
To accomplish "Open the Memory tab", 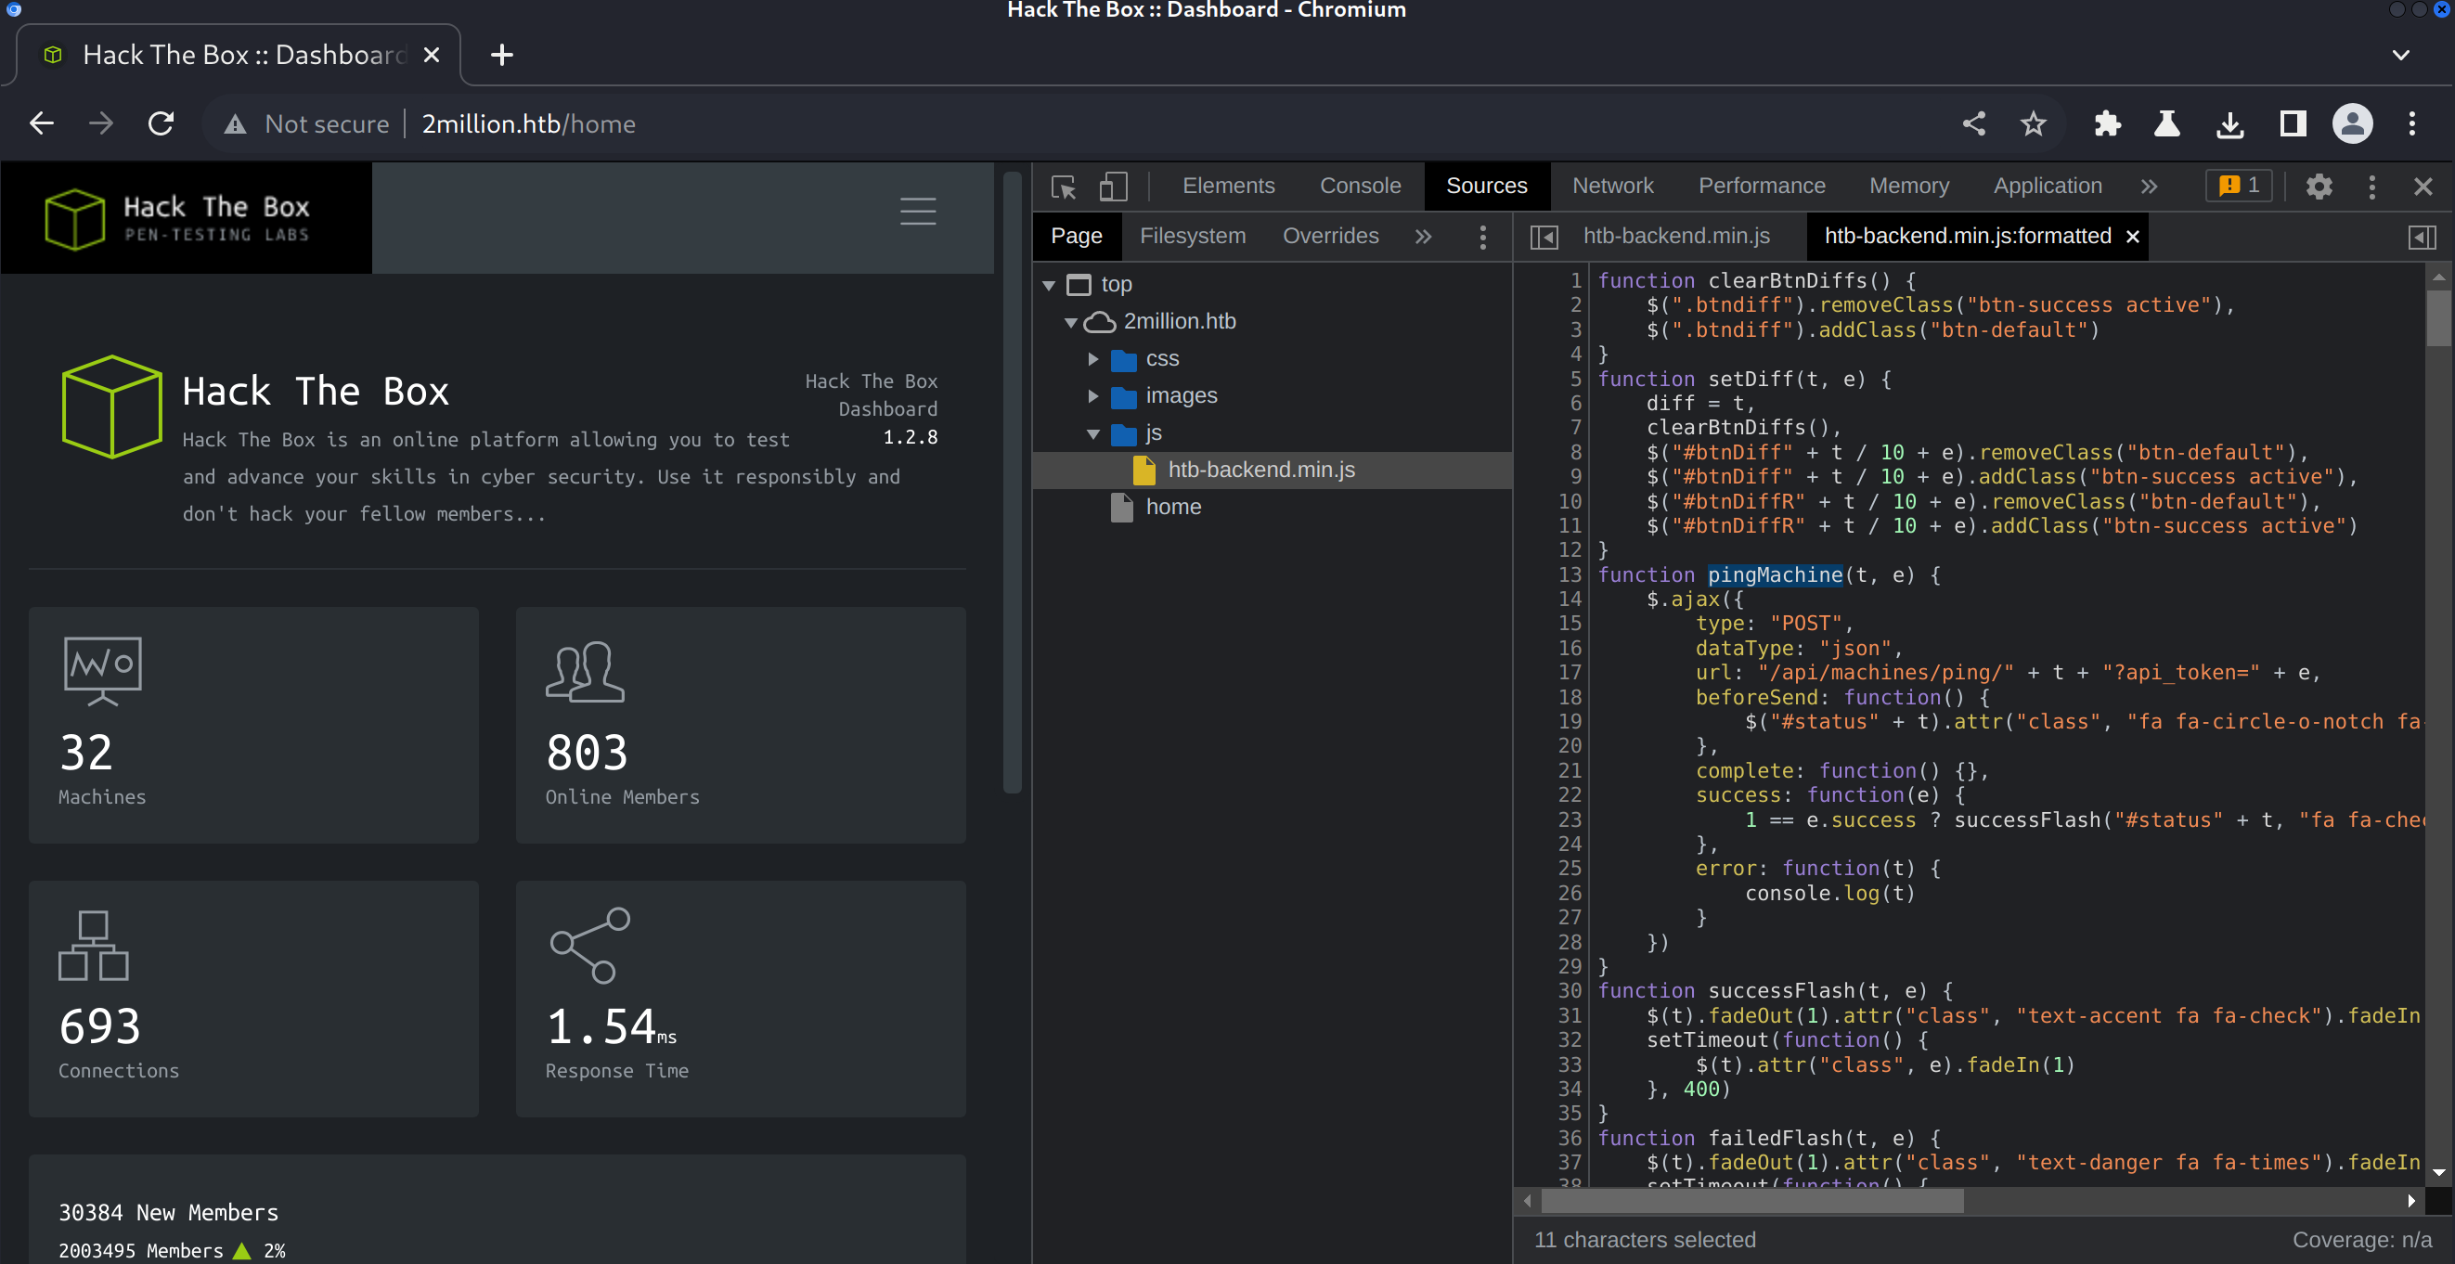I will pyautogui.click(x=1909, y=186).
